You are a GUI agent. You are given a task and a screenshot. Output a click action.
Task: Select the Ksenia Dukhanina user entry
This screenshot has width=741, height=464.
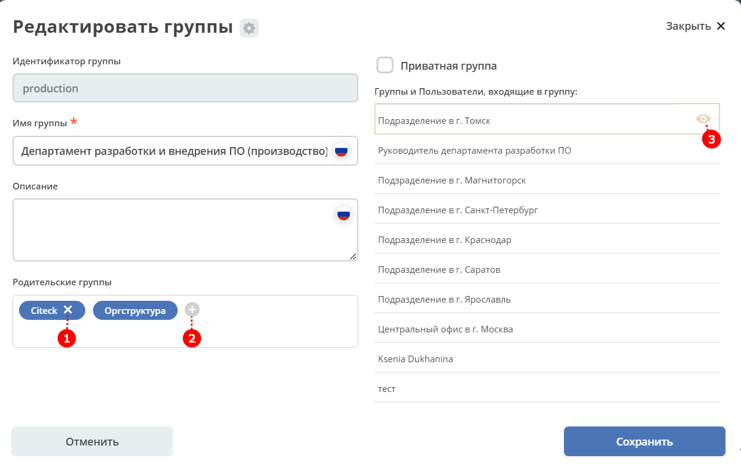[547, 359]
